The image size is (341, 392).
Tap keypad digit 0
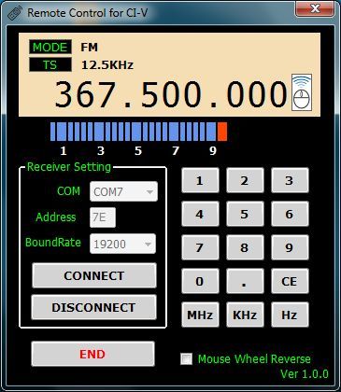200,281
